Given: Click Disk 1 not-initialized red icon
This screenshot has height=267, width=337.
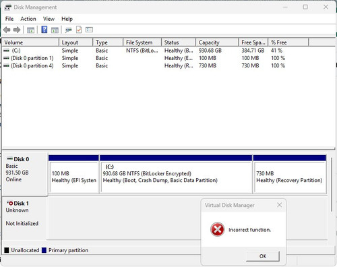Looking at the screenshot, I should 10,203.
